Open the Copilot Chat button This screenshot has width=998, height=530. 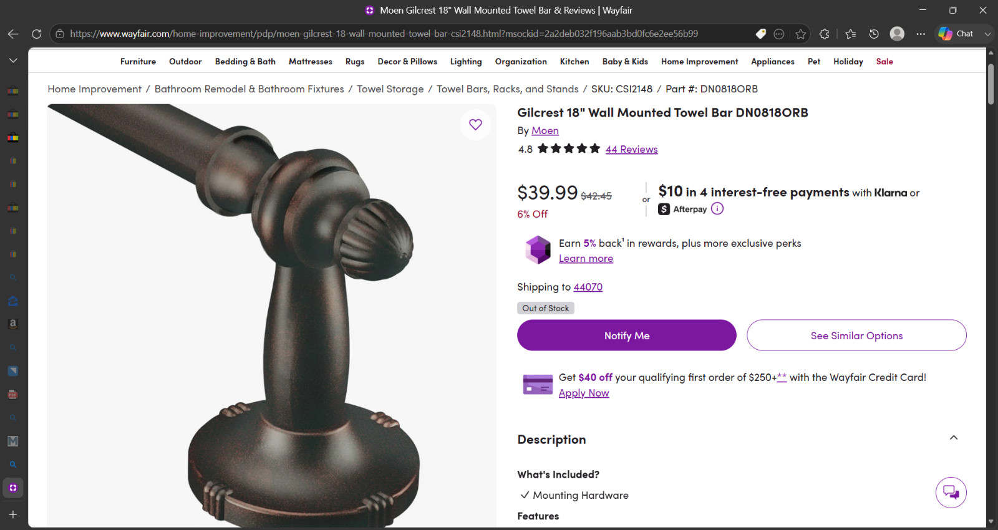click(956, 34)
